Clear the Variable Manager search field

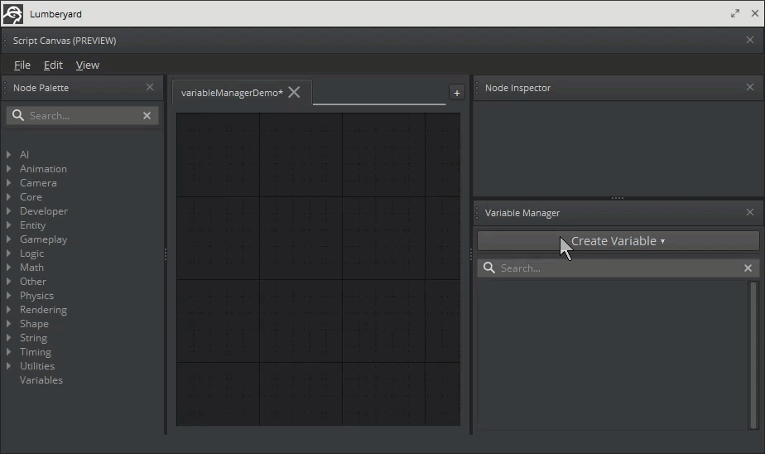pyautogui.click(x=748, y=268)
